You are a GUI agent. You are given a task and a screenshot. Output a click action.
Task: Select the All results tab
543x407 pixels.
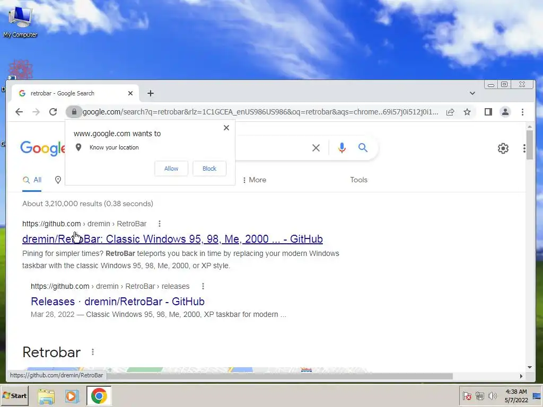32,180
